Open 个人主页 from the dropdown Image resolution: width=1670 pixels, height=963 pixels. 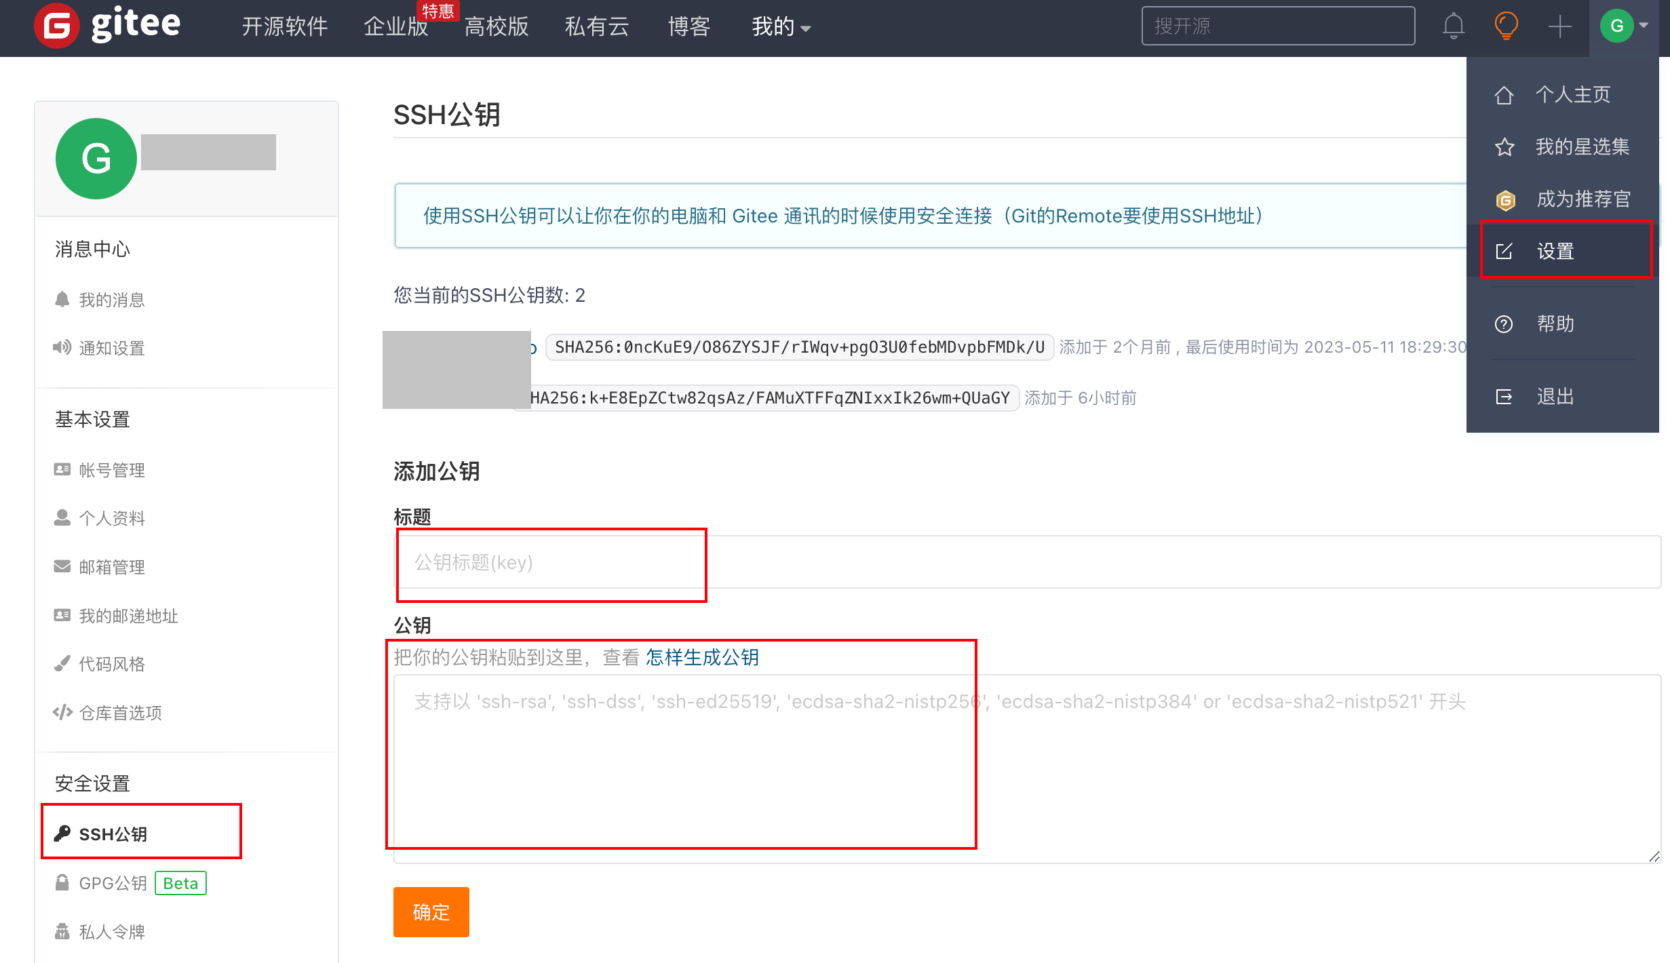tap(1572, 94)
